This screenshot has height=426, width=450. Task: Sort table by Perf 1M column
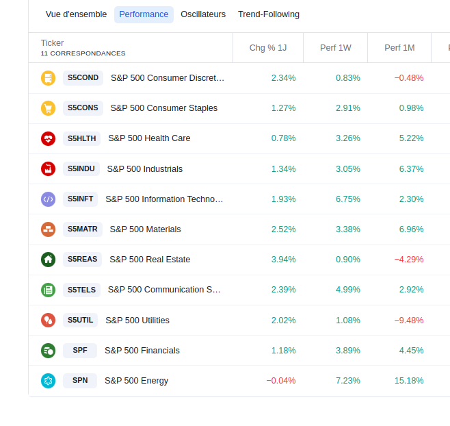399,48
